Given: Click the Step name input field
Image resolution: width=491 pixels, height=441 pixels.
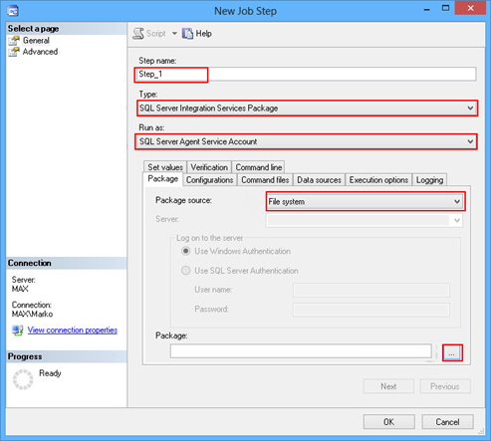Looking at the screenshot, I should (x=306, y=74).
